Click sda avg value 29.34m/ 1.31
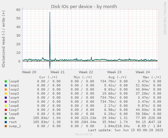The width and height of the screenshot is (168, 138). point(115,118)
